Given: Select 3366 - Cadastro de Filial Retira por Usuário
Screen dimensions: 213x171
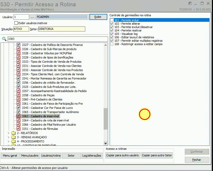Looking at the screenshot, I should click(x=49, y=125).
